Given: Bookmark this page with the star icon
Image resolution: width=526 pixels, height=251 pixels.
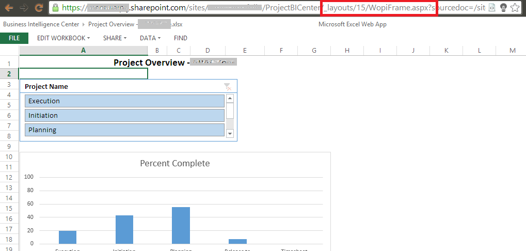Looking at the screenshot, I should coord(515,8).
